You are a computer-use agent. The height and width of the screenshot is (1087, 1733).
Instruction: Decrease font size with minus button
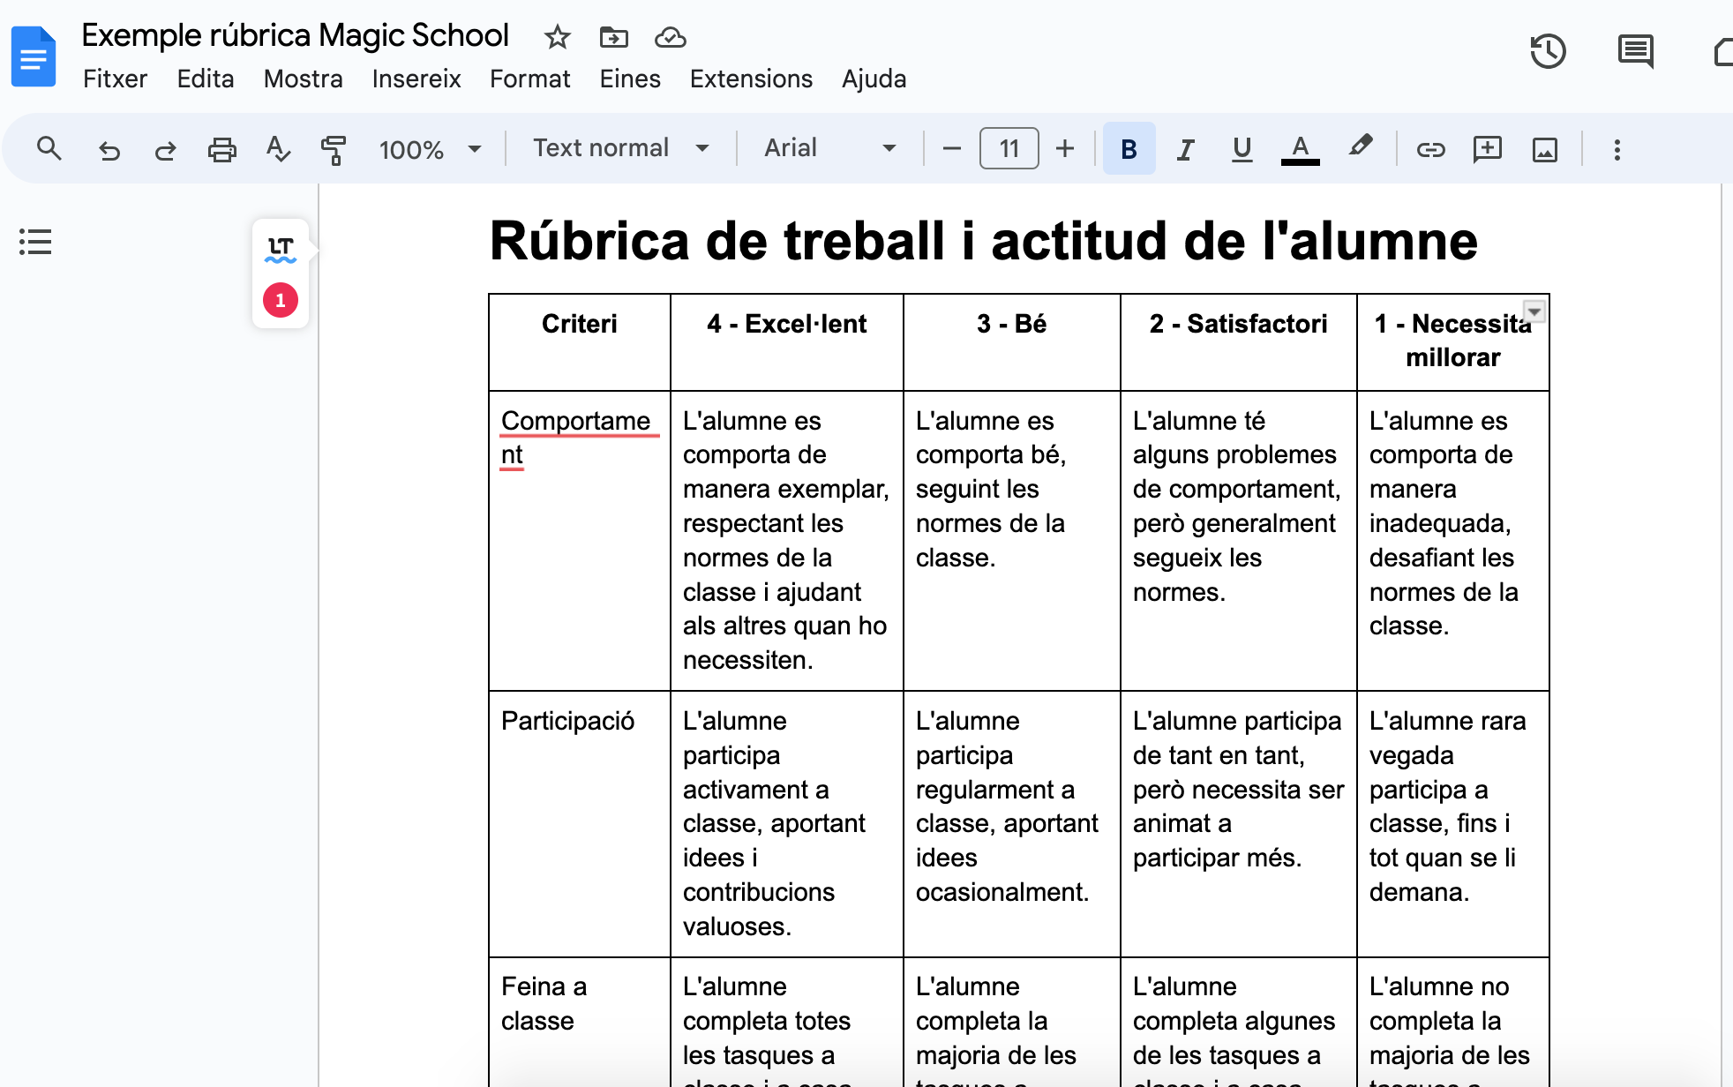click(x=950, y=148)
